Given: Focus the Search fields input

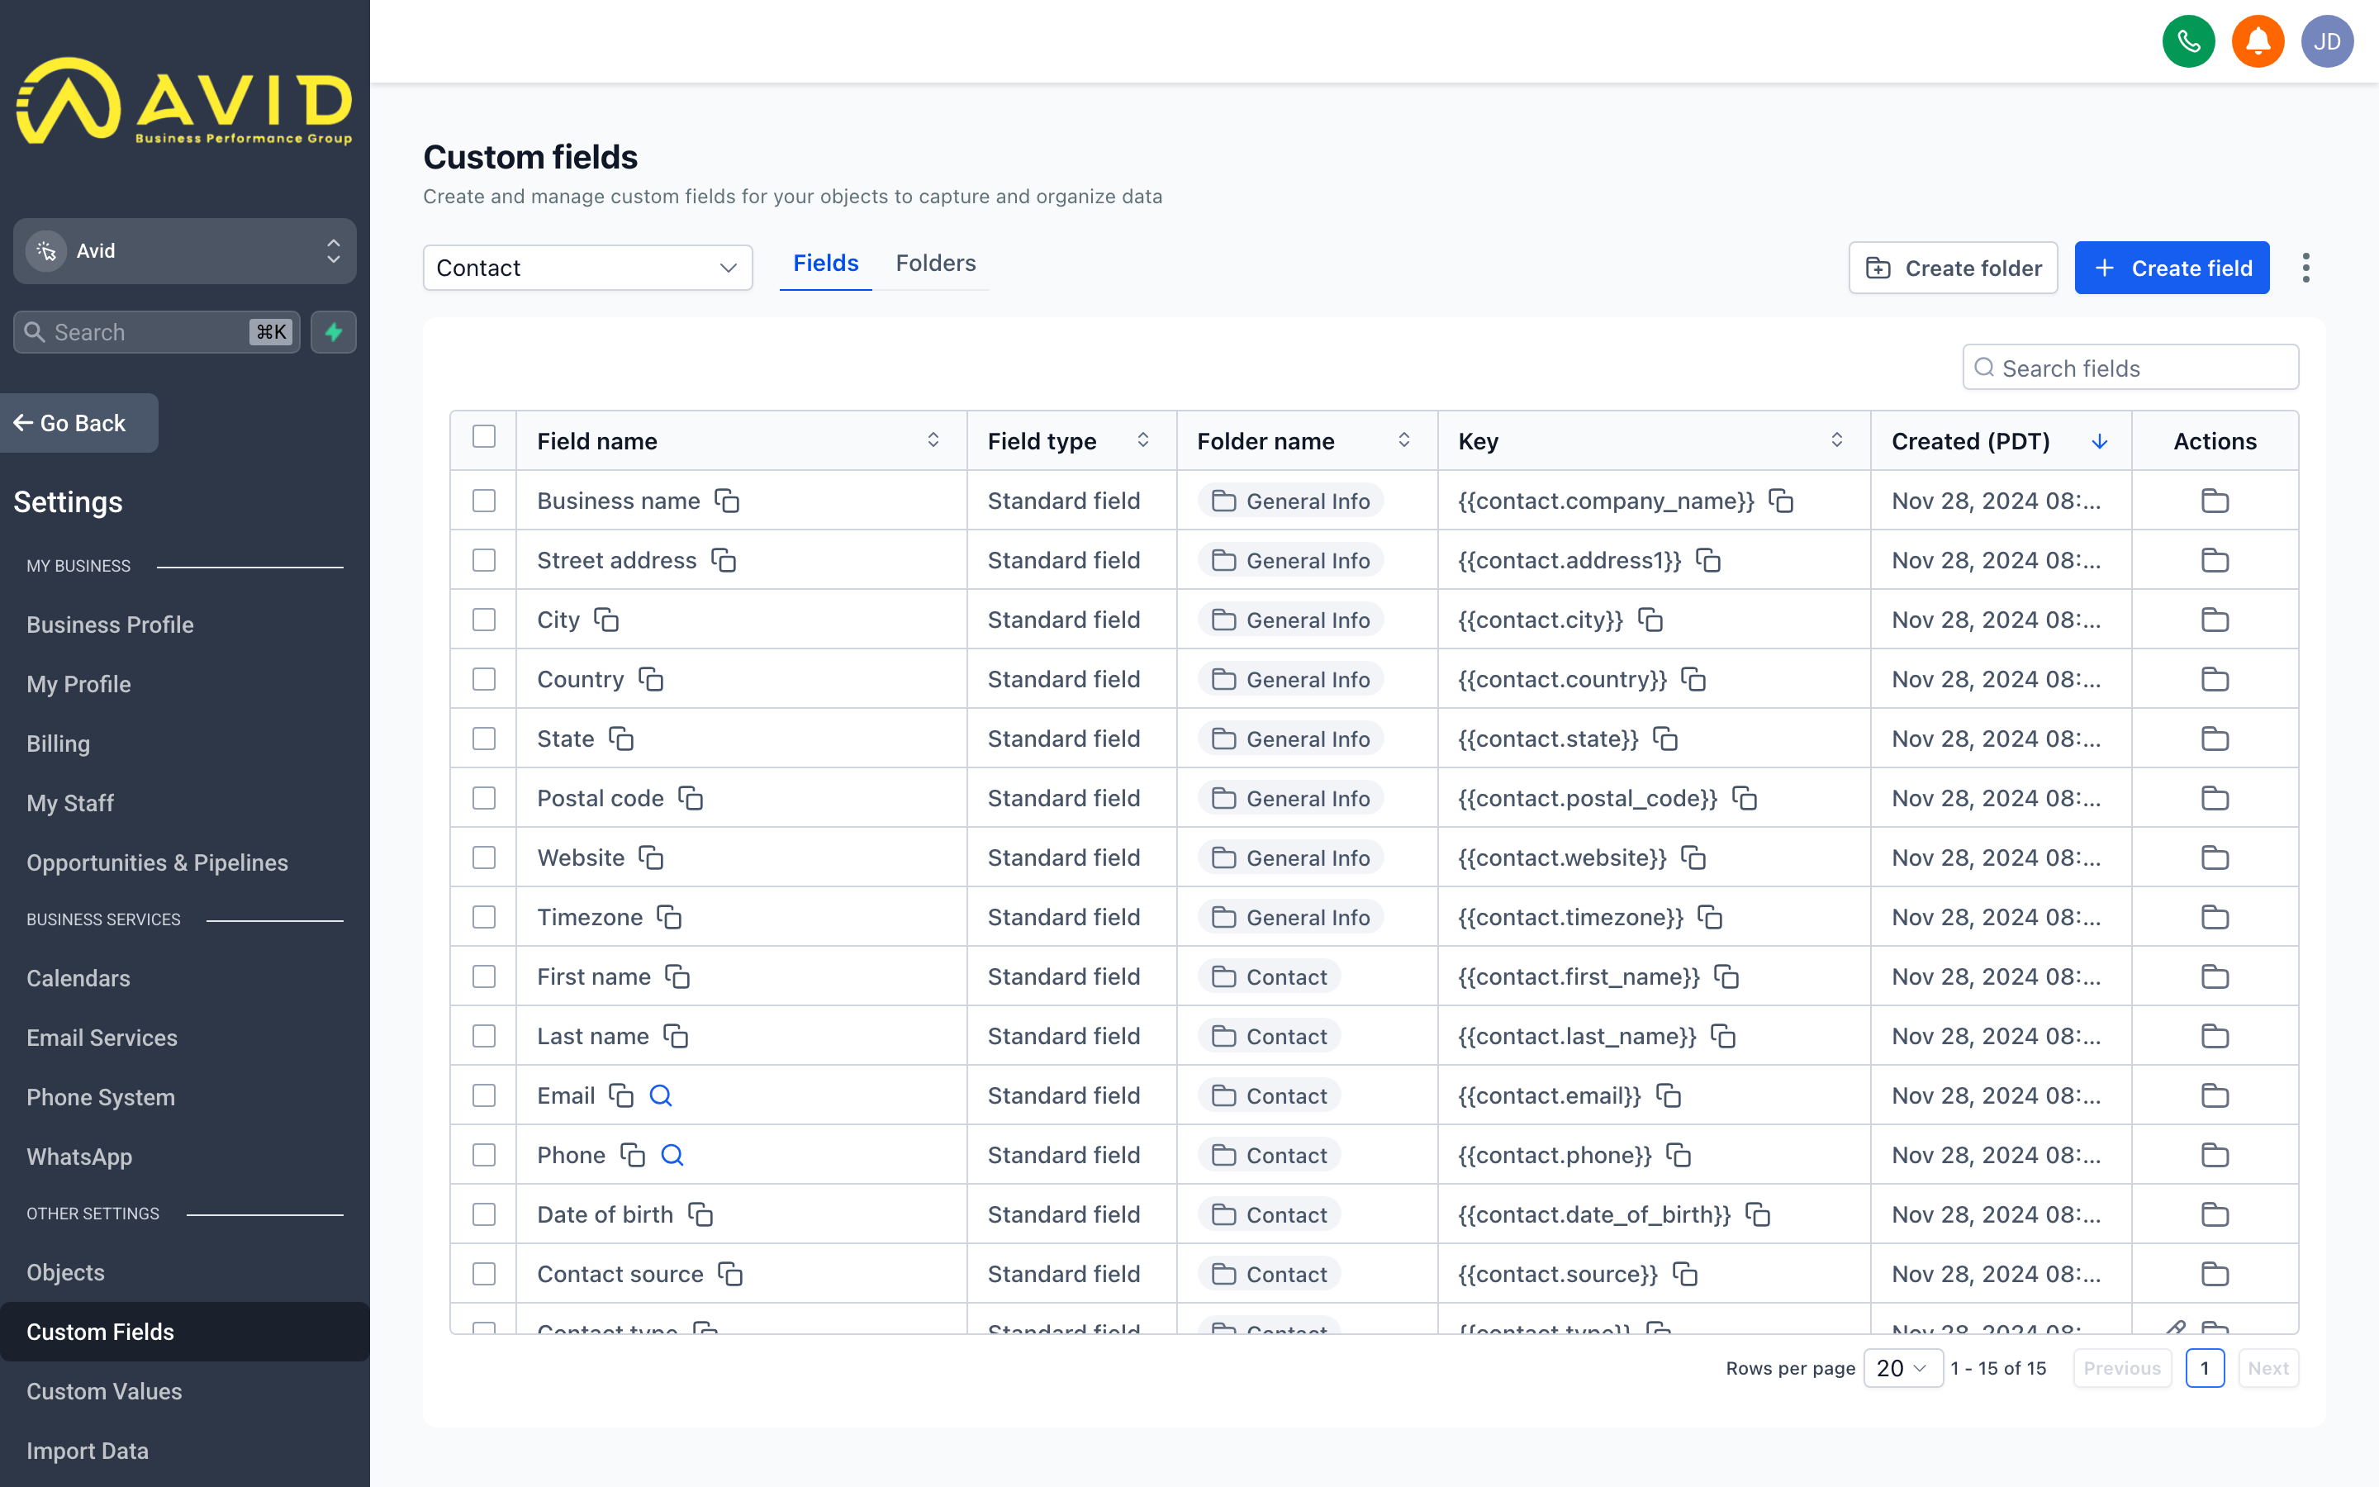Looking at the screenshot, I should tap(2130, 368).
